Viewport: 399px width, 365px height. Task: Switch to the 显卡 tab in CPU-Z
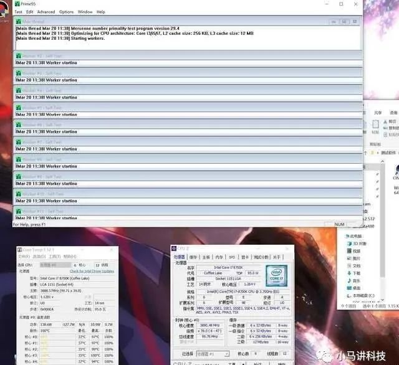tap(245, 257)
